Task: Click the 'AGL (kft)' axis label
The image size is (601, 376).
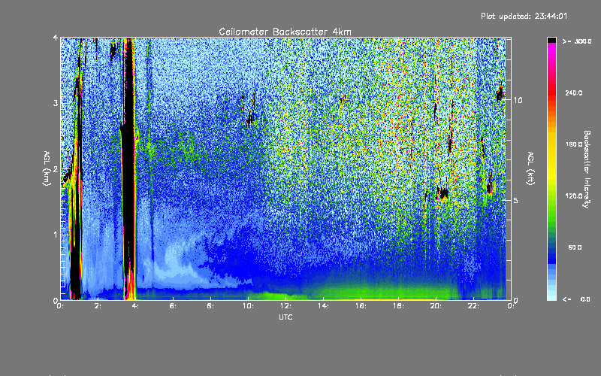Action: click(530, 168)
